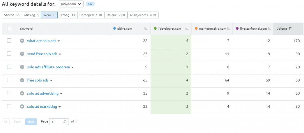304x133 pixels.
Task: Click the go-to-page arrow icon in page field
Action: (x=65, y=122)
